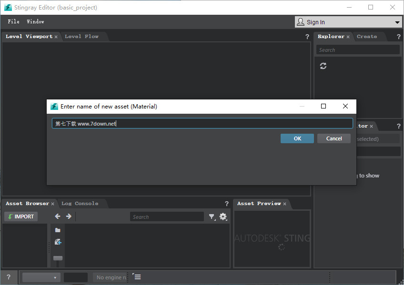Go back in the Asset Browser

click(x=58, y=216)
